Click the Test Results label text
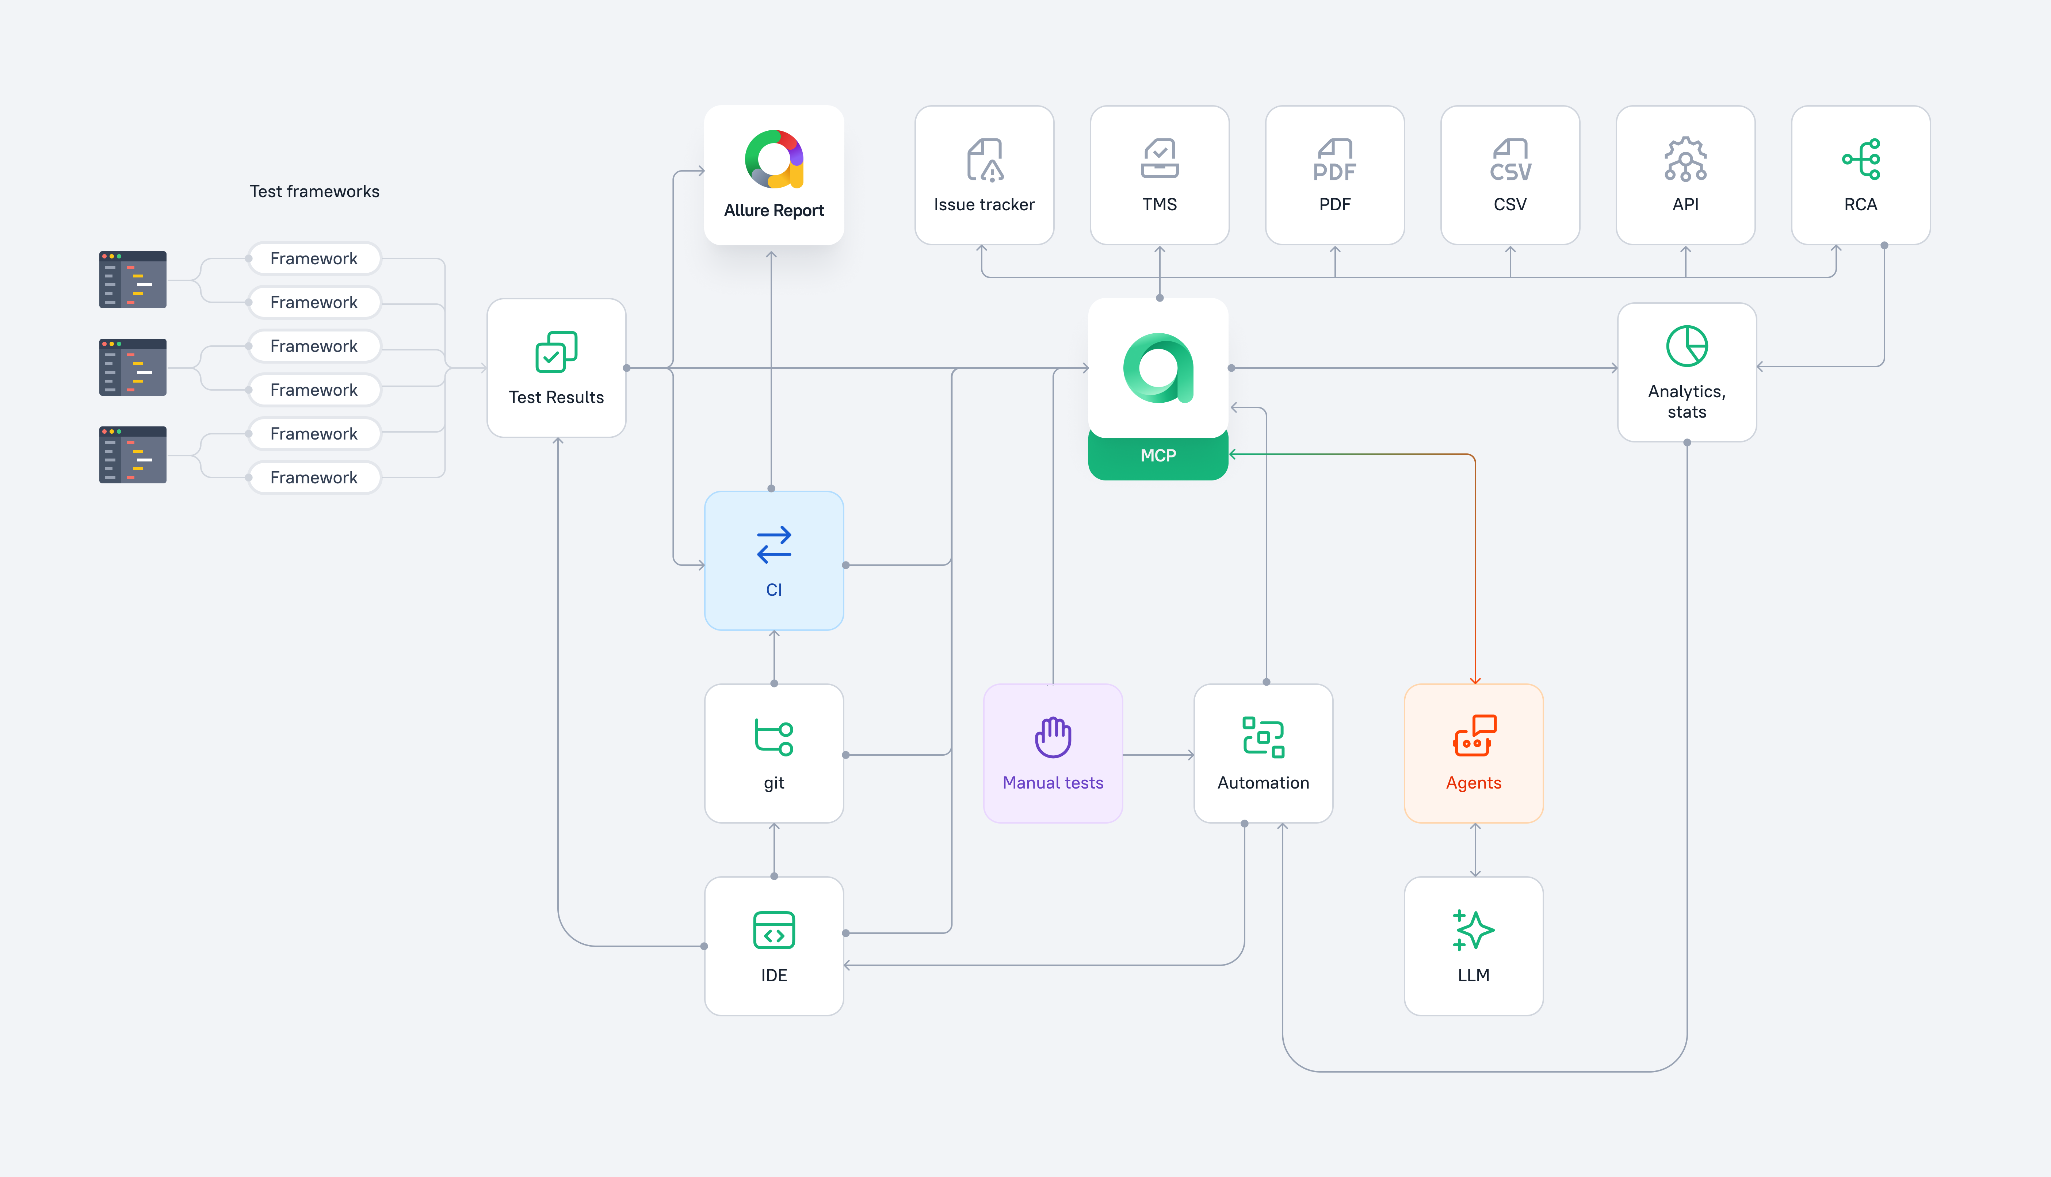The width and height of the screenshot is (2051, 1177). click(x=556, y=397)
